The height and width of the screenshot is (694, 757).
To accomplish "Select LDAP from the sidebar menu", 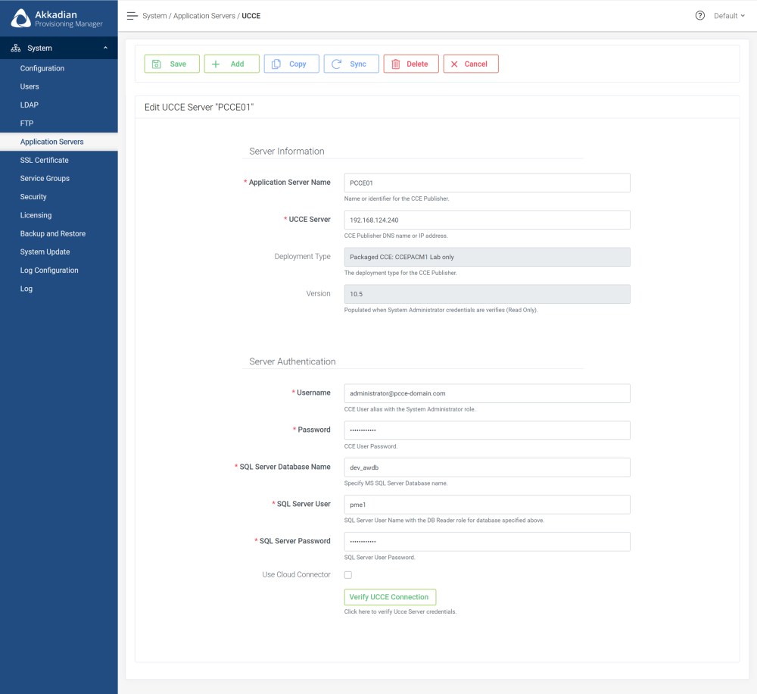I will tap(29, 105).
